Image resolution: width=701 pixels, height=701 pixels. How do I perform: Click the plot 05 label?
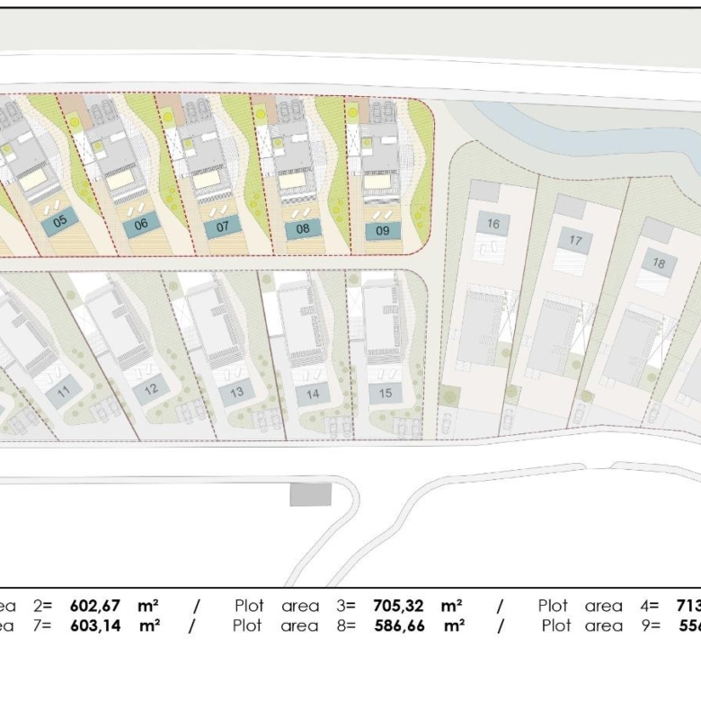60,220
